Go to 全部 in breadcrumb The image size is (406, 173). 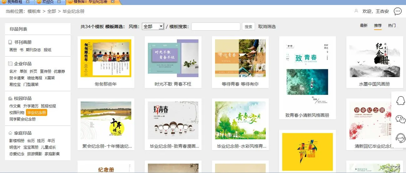pos(52,11)
